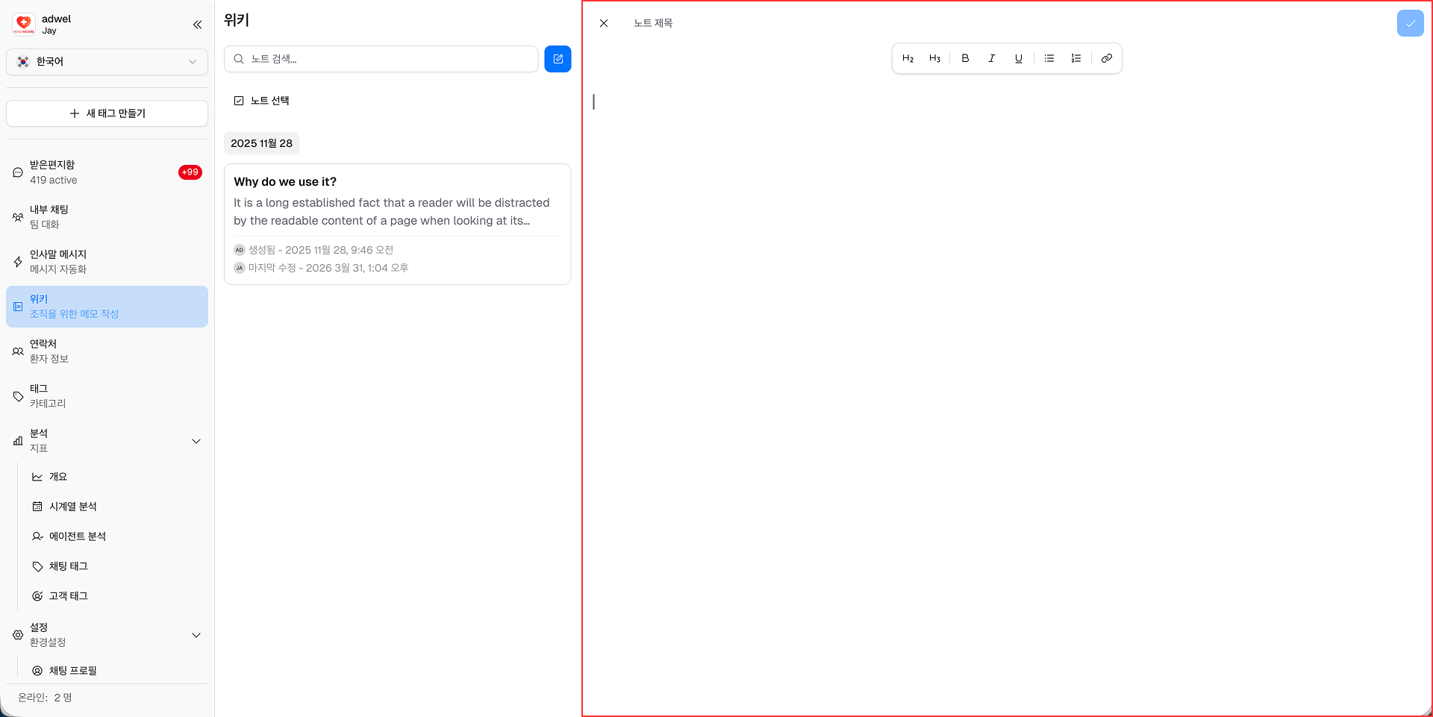Screen dimensions: 1433x717
Task: Insert a hyperlink in the note
Action: [1107, 57]
